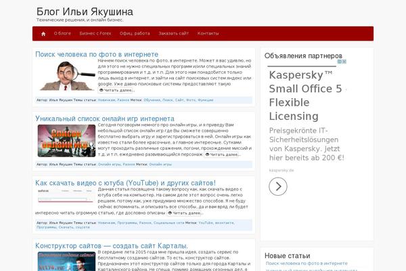Viewport: 406px width, 271px height.
Task: Open the 'Уникальный список онлайн игр интернета' article title
Action: point(105,119)
